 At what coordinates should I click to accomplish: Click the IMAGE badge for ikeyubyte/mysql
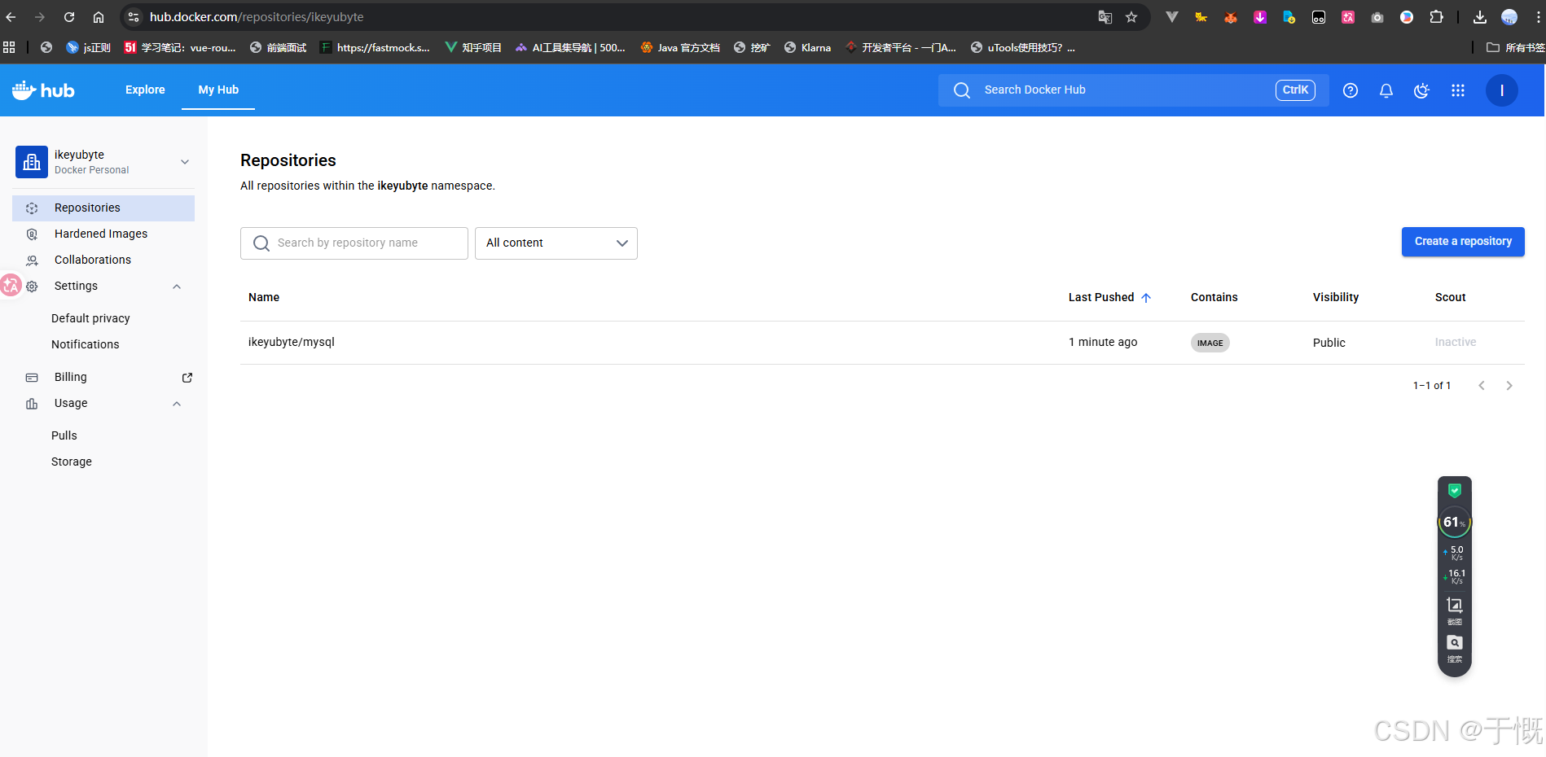[1210, 343]
